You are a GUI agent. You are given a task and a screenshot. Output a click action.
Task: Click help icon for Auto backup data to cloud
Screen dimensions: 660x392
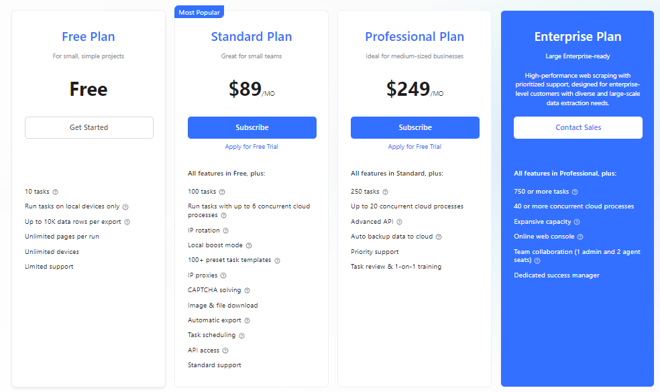(439, 237)
